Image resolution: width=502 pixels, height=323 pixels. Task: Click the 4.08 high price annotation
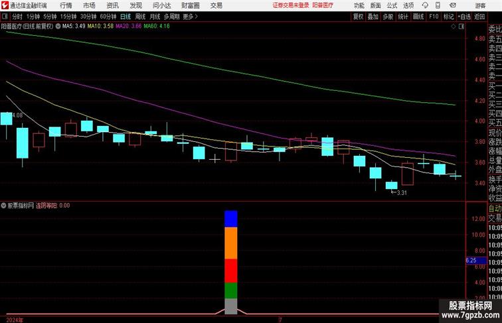tap(16, 115)
